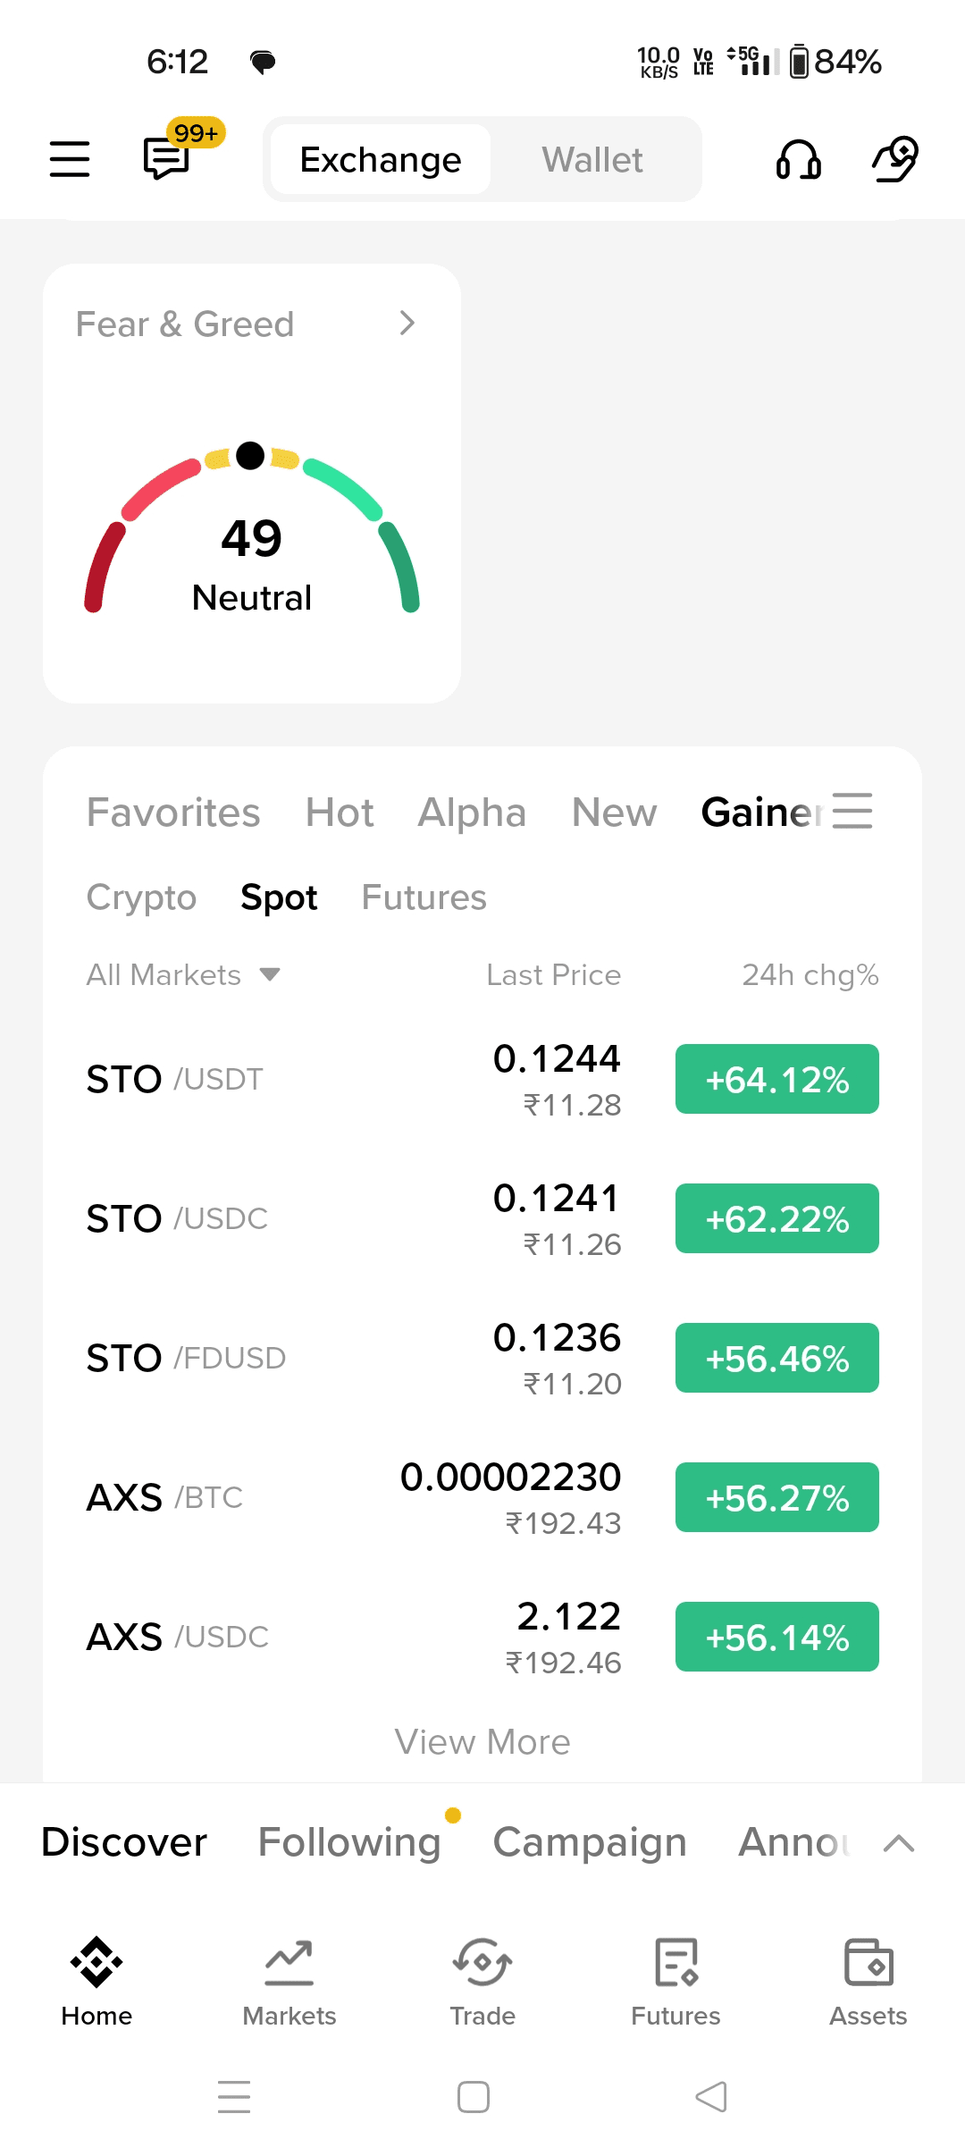Open Fear & Greed details chevron
The width and height of the screenshot is (965, 2156).
407,323
